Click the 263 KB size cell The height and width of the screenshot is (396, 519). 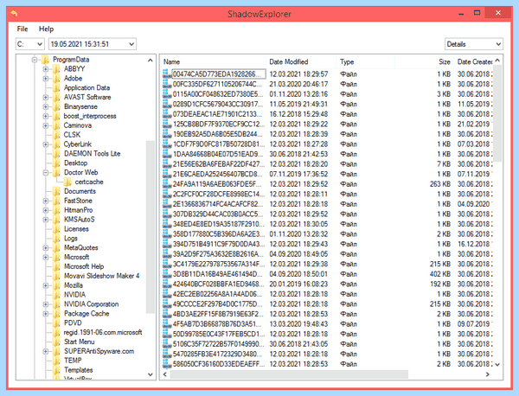[x=440, y=184]
